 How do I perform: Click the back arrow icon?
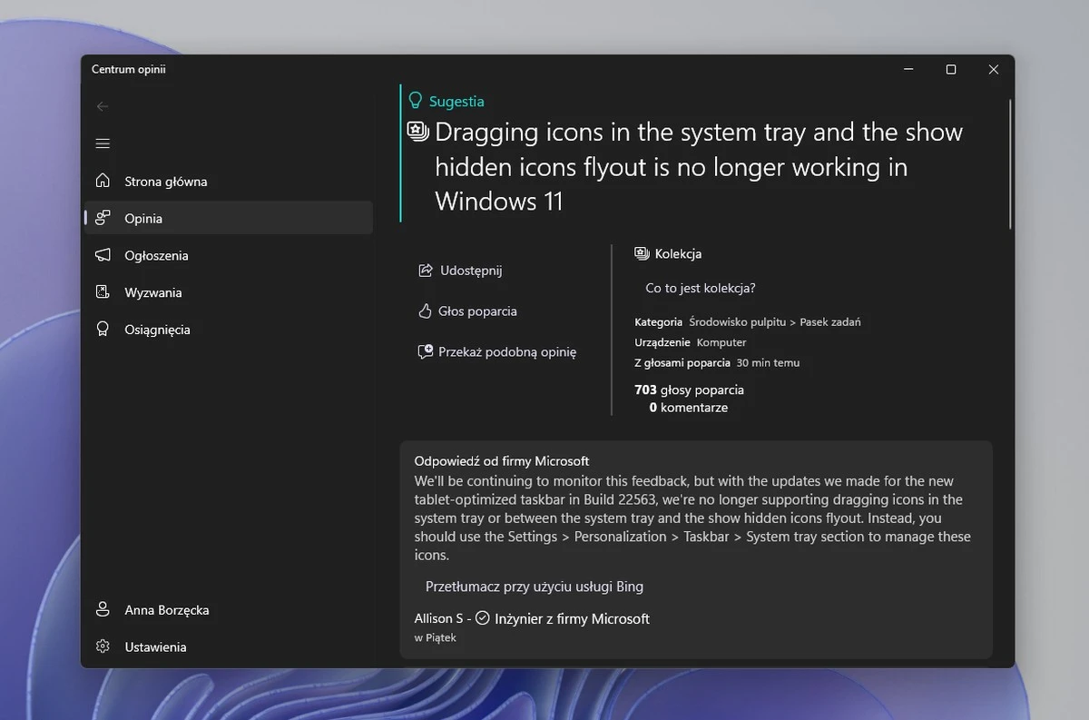[103, 106]
